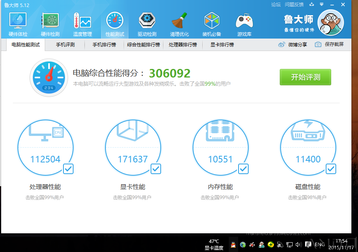Click 微博分享 share text
Screen dimensions: 358x252
coord(298,44)
